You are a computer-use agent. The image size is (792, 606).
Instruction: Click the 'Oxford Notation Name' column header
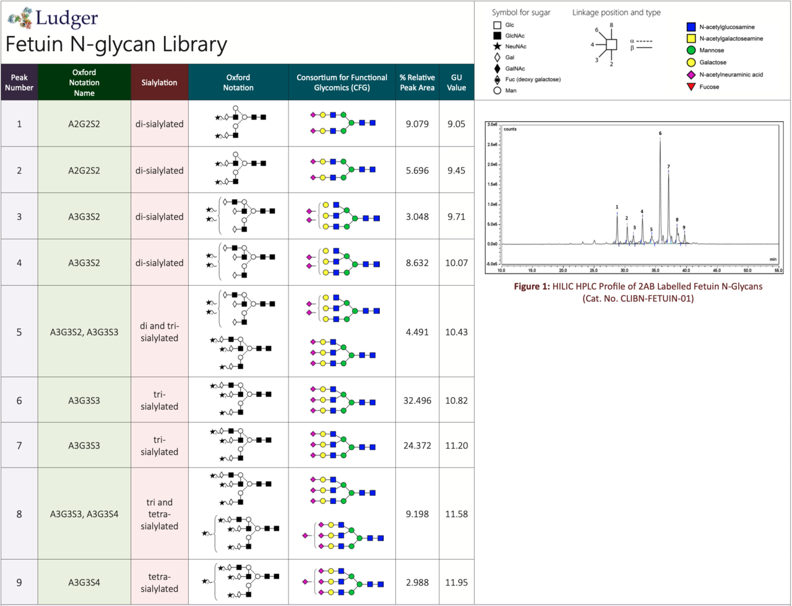click(x=84, y=82)
